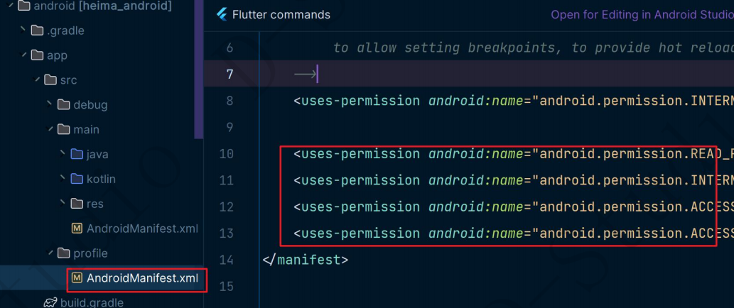This screenshot has width=734, height=308.
Task: Click the main AndroidManifest.xml file icon
Action: pyautogui.click(x=77, y=229)
